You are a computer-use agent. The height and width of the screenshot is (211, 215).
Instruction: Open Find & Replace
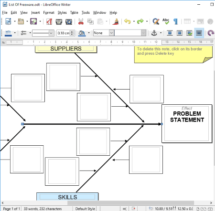(x=156, y=21)
